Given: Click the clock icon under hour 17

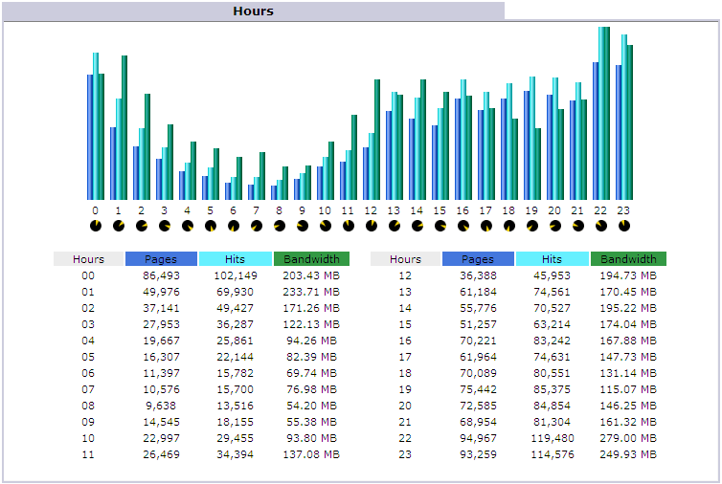Looking at the screenshot, I should coord(486,226).
